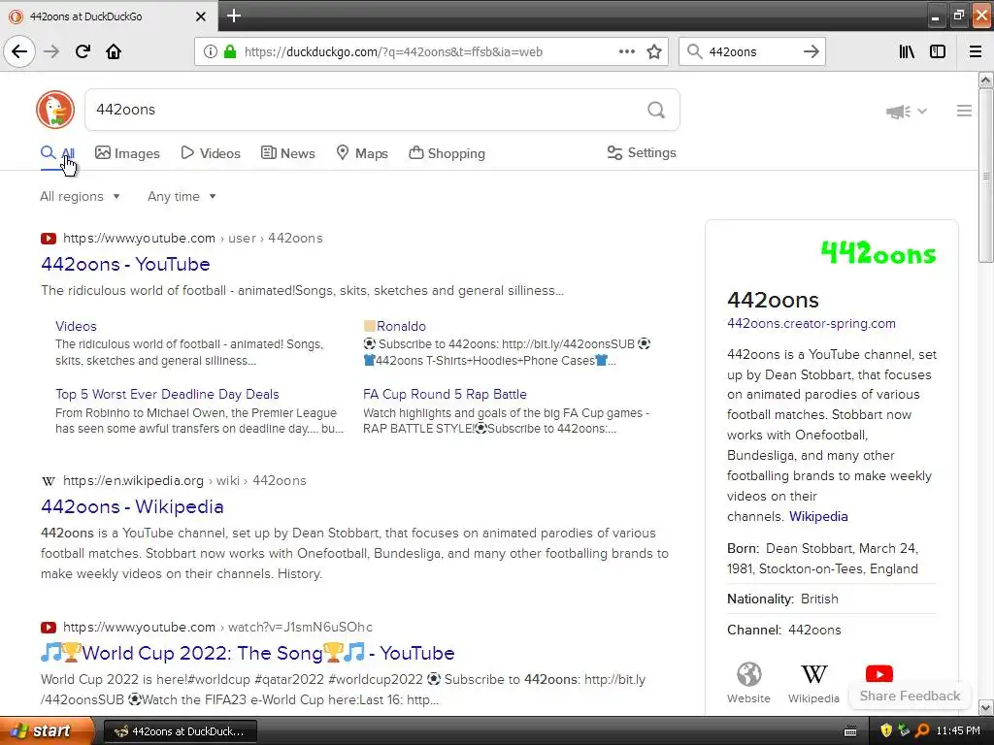Open World Cup 2022: The Song result
The width and height of the screenshot is (994, 745).
(248, 653)
